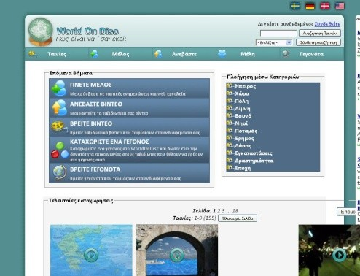Open the Ανεβάστε menu
Image resolution: width=360 pixels, height=276 pixels.
pos(184,54)
